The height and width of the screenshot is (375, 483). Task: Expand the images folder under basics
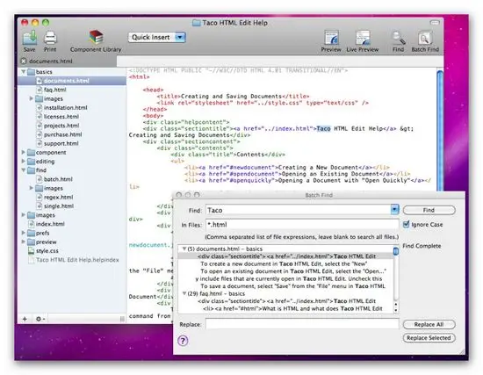[x=31, y=98]
